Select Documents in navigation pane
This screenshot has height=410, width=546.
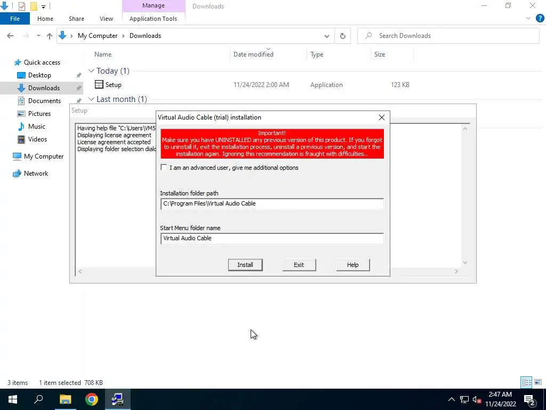pyautogui.click(x=44, y=101)
